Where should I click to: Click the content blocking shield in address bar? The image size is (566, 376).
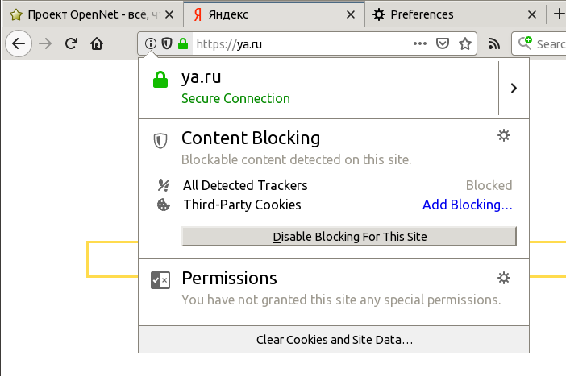click(166, 44)
